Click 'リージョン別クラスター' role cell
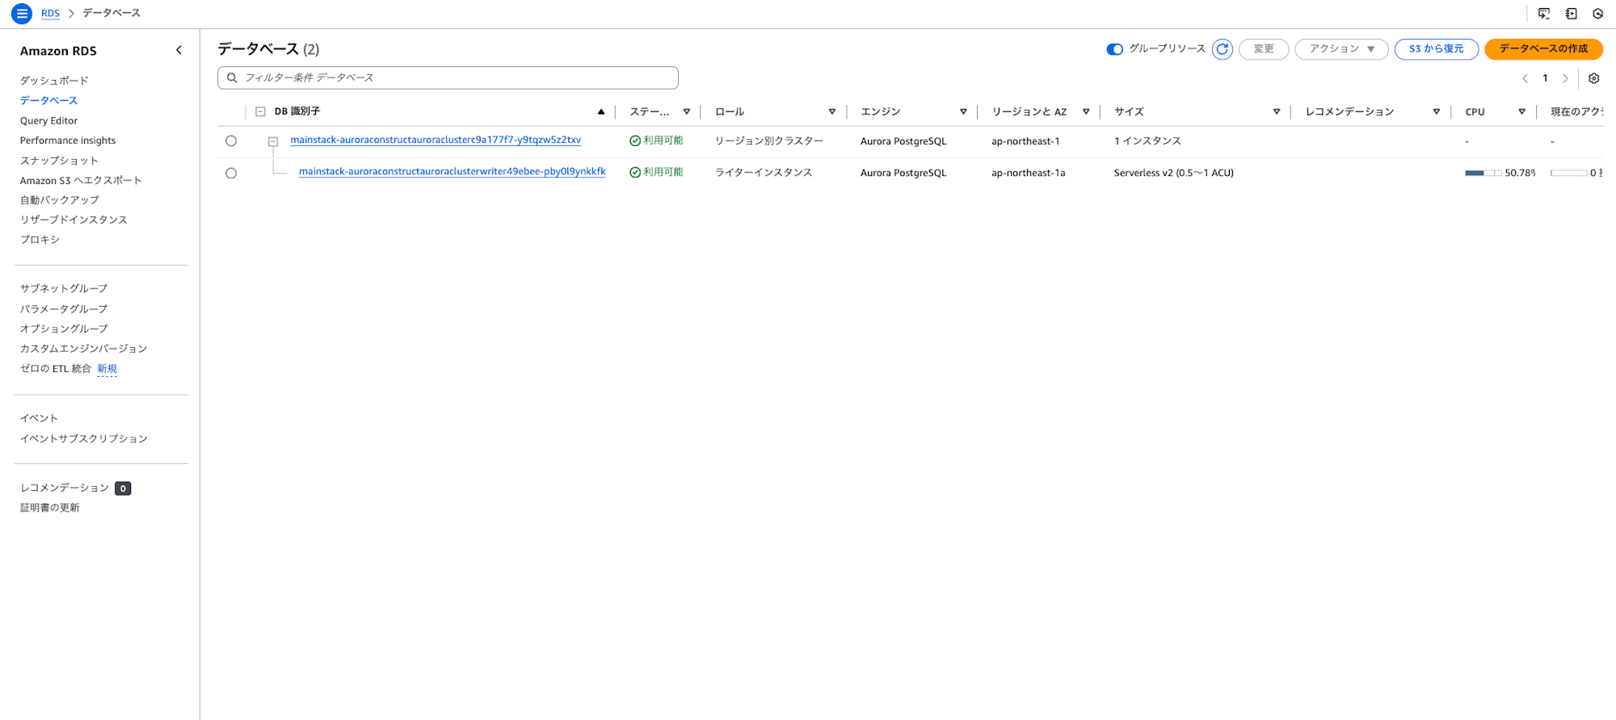The height and width of the screenshot is (720, 1616). pyautogui.click(x=768, y=140)
